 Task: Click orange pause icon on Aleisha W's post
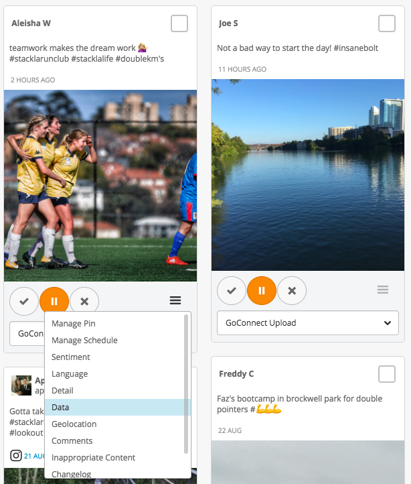pyautogui.click(x=54, y=301)
